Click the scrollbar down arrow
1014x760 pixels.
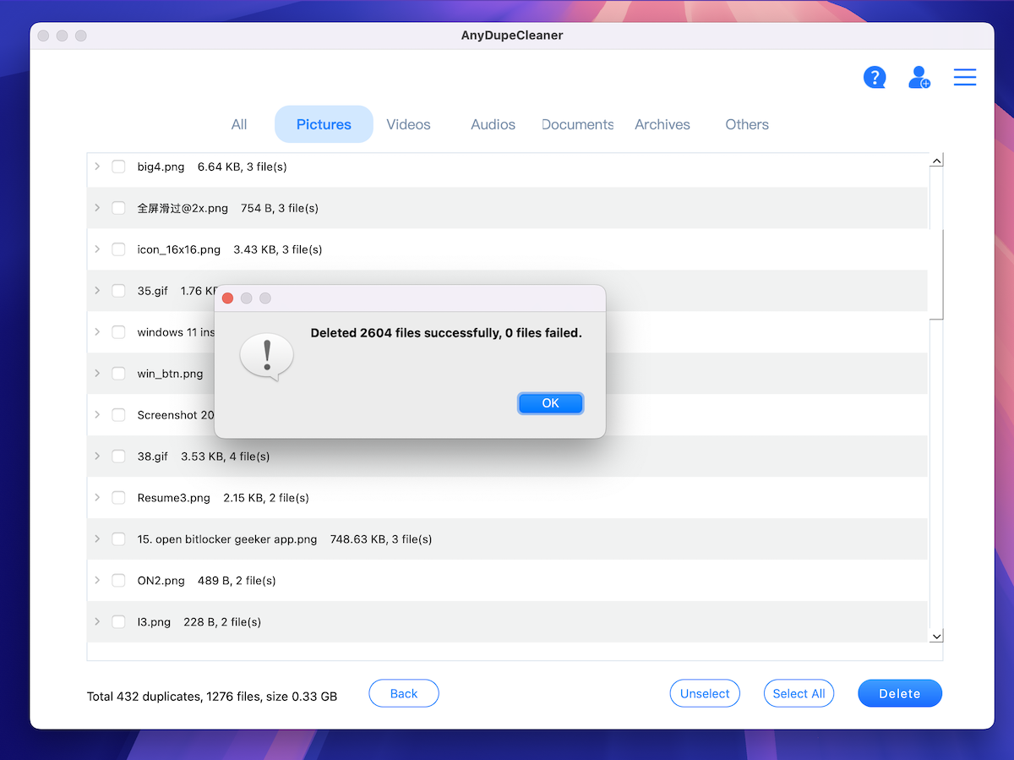click(936, 636)
